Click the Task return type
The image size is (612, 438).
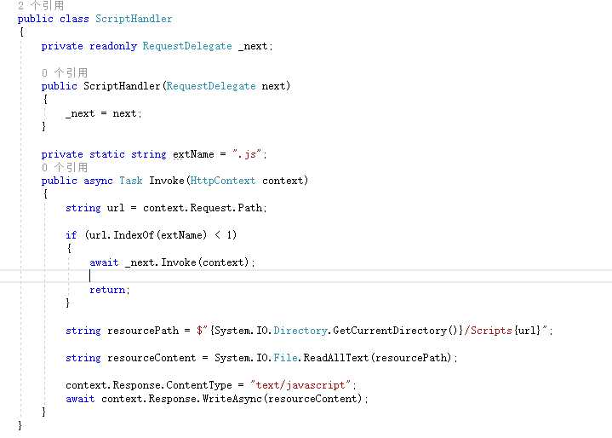131,181
